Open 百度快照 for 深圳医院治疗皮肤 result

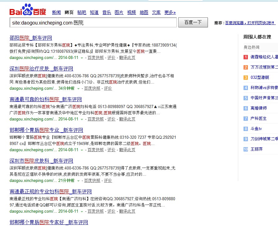(x=92, y=88)
